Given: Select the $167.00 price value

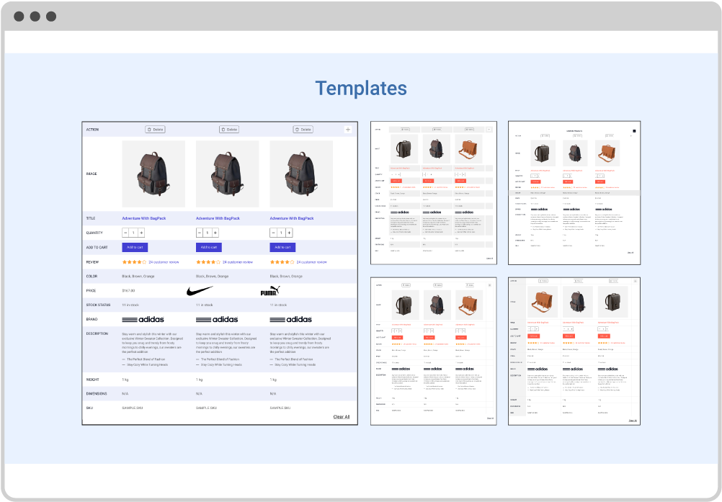Looking at the screenshot, I should (x=128, y=291).
